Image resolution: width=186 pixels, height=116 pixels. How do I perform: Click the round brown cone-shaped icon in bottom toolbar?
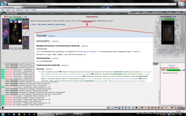(142, 108)
